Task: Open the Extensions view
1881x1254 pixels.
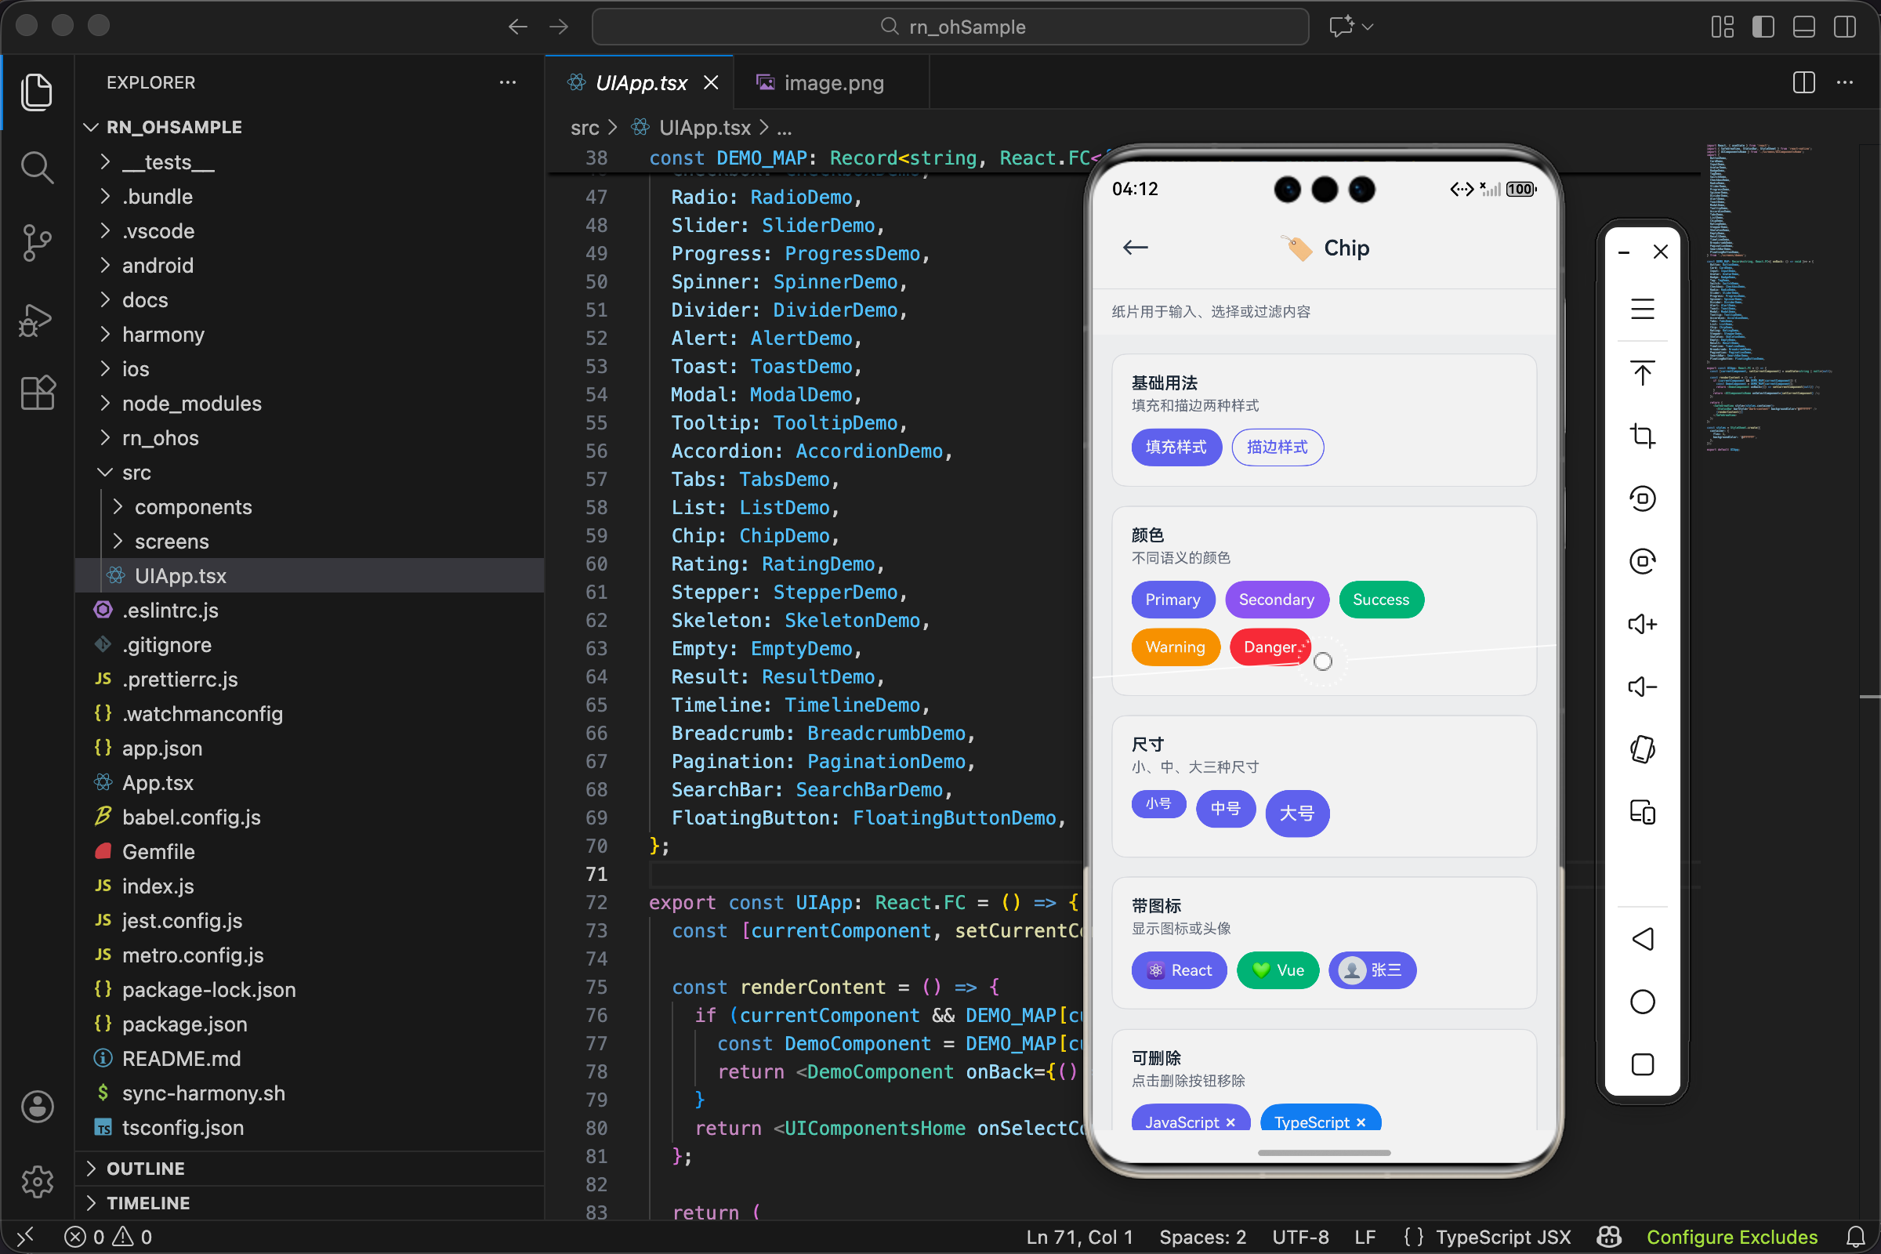Action: [37, 393]
